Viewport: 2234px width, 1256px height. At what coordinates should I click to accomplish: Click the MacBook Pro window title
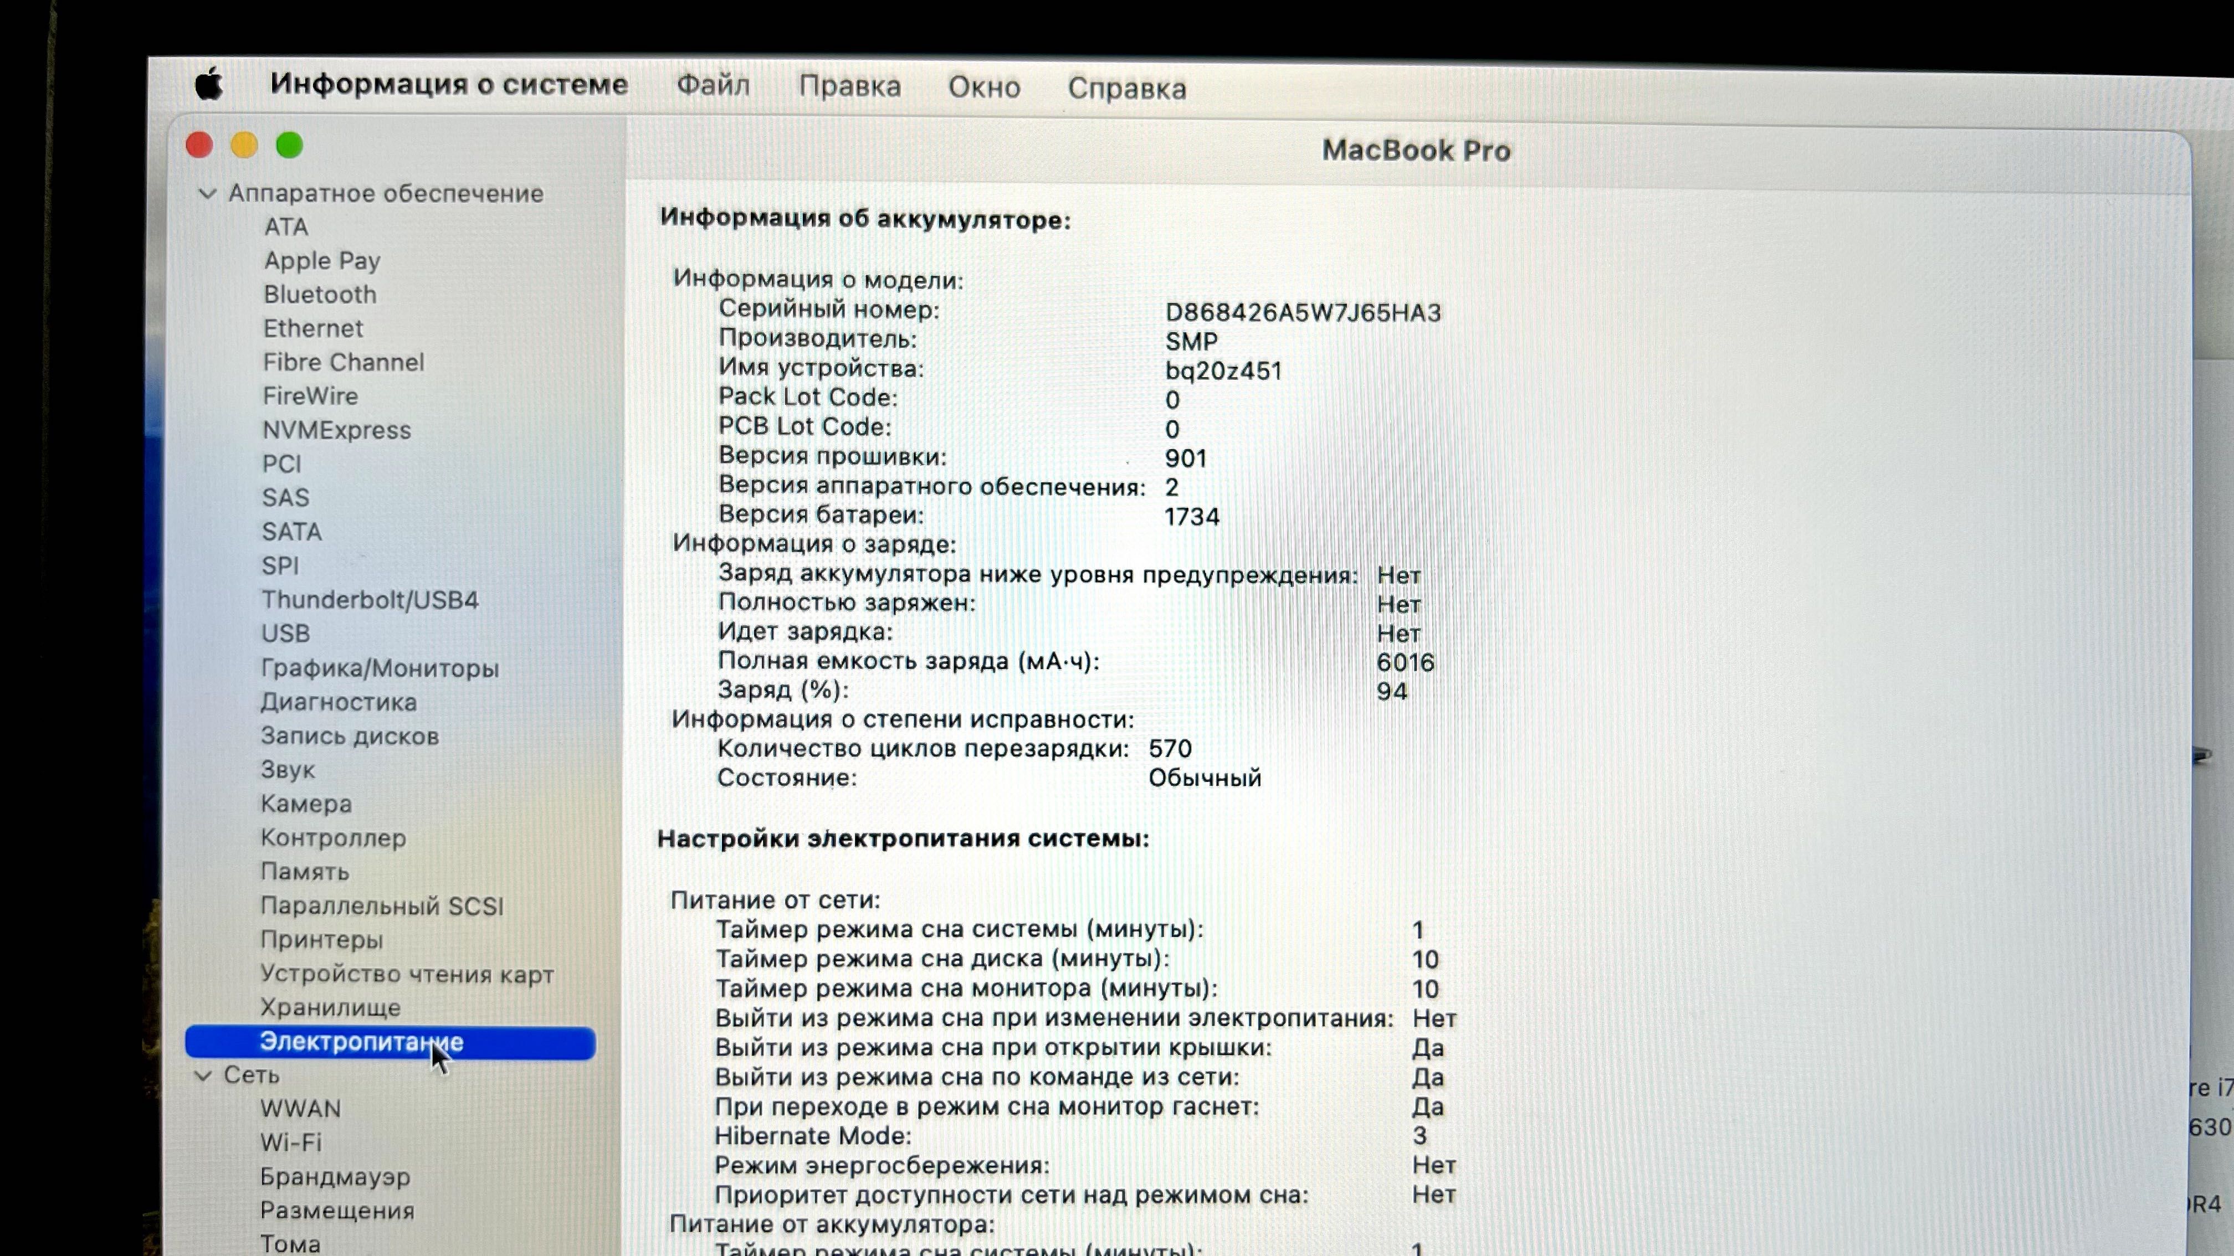(1415, 151)
